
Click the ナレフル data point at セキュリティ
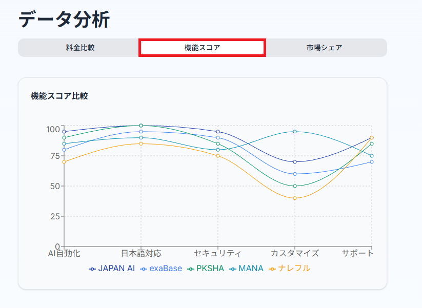click(218, 156)
